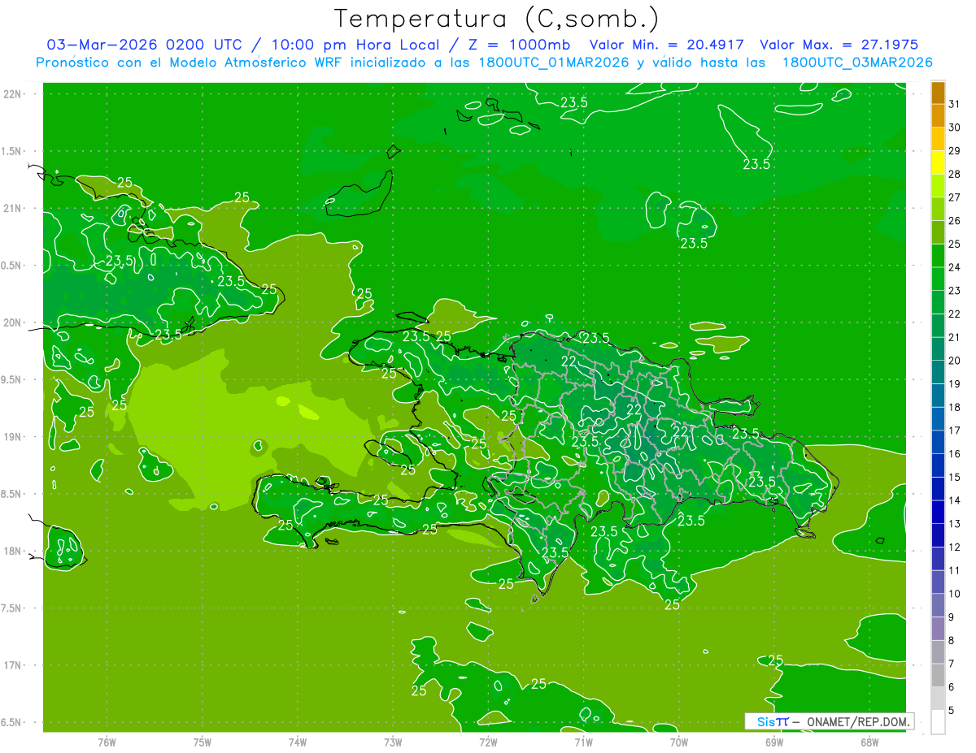Pick the lime swatch between 27 and 28
This screenshot has height=753, width=976.
click(x=938, y=186)
